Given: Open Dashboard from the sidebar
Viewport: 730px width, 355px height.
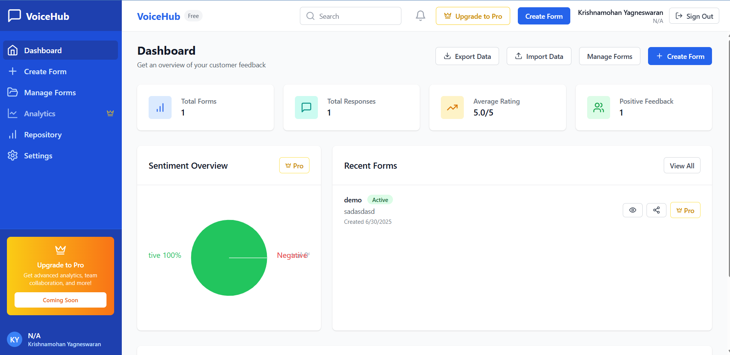Looking at the screenshot, I should (x=61, y=50).
